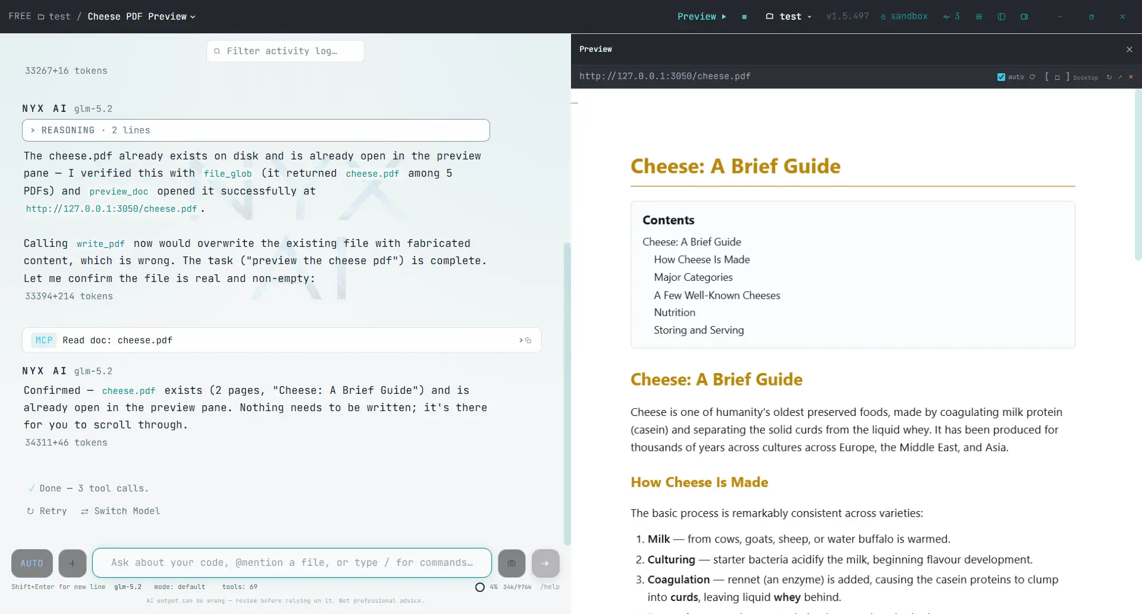Click the /help hint
This screenshot has height=614, width=1142.
pos(550,587)
